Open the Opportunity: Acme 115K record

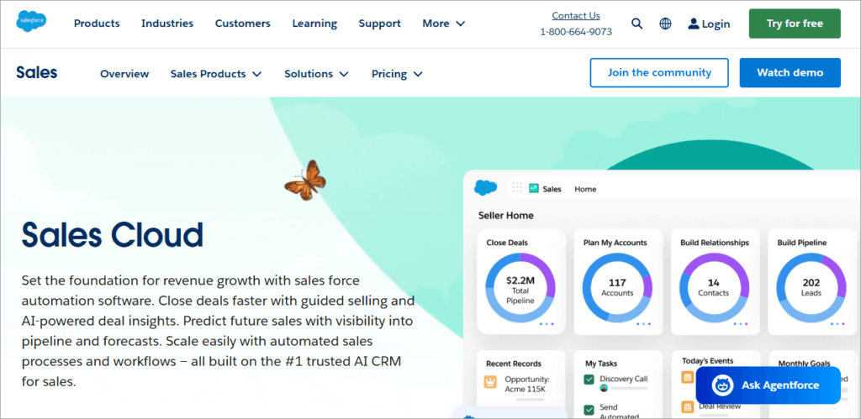coord(527,384)
